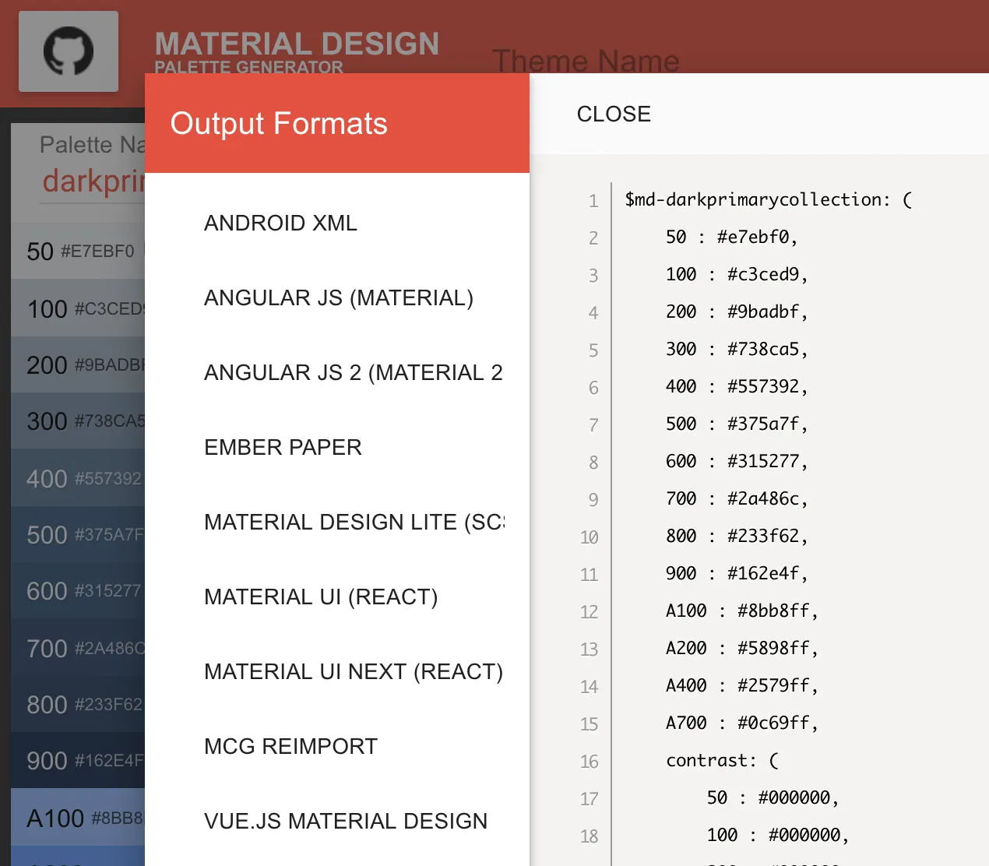Select the 900 #162E4F color swatch
The image size is (989, 866).
tap(78, 760)
